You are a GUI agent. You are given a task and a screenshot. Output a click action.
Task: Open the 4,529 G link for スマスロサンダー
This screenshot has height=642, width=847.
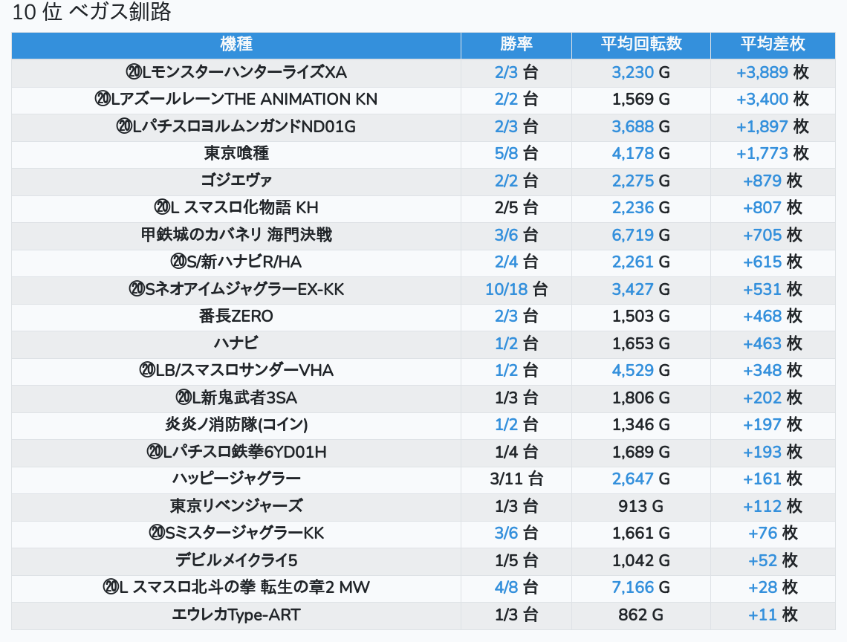click(632, 370)
